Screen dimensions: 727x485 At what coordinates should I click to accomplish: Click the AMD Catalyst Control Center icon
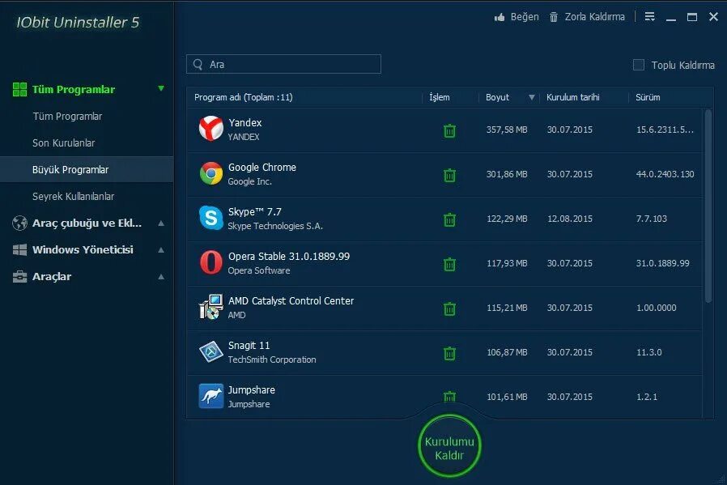[x=211, y=307]
